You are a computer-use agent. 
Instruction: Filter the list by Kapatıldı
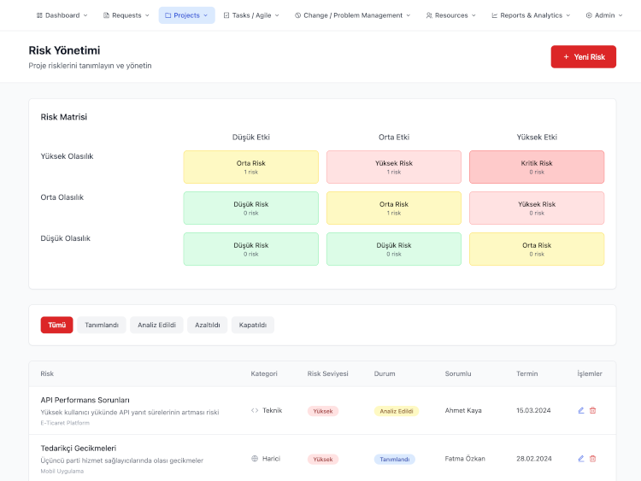253,326
